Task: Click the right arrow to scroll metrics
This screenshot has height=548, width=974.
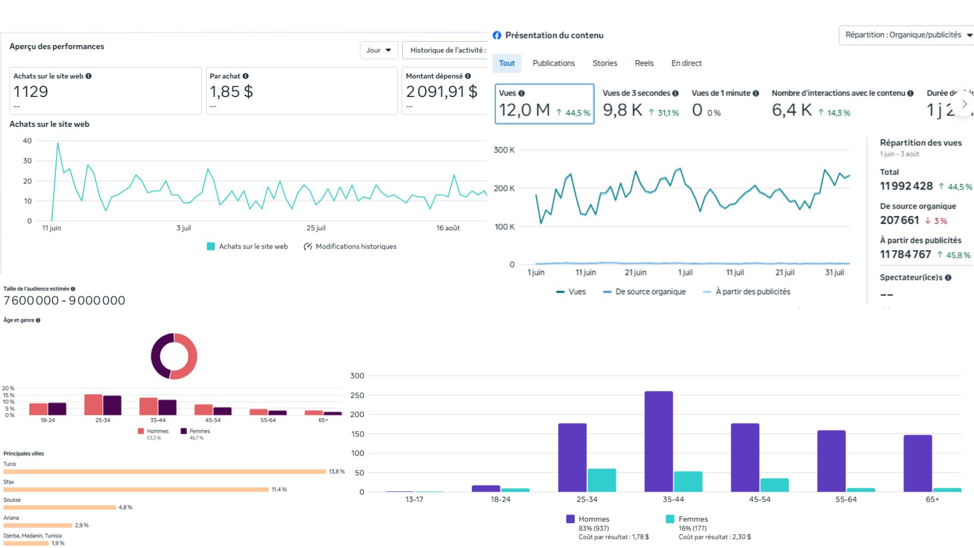Action: [964, 104]
